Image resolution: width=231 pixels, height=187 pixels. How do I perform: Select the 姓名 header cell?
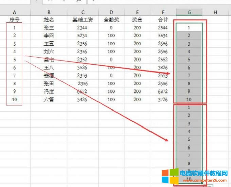click(49, 20)
